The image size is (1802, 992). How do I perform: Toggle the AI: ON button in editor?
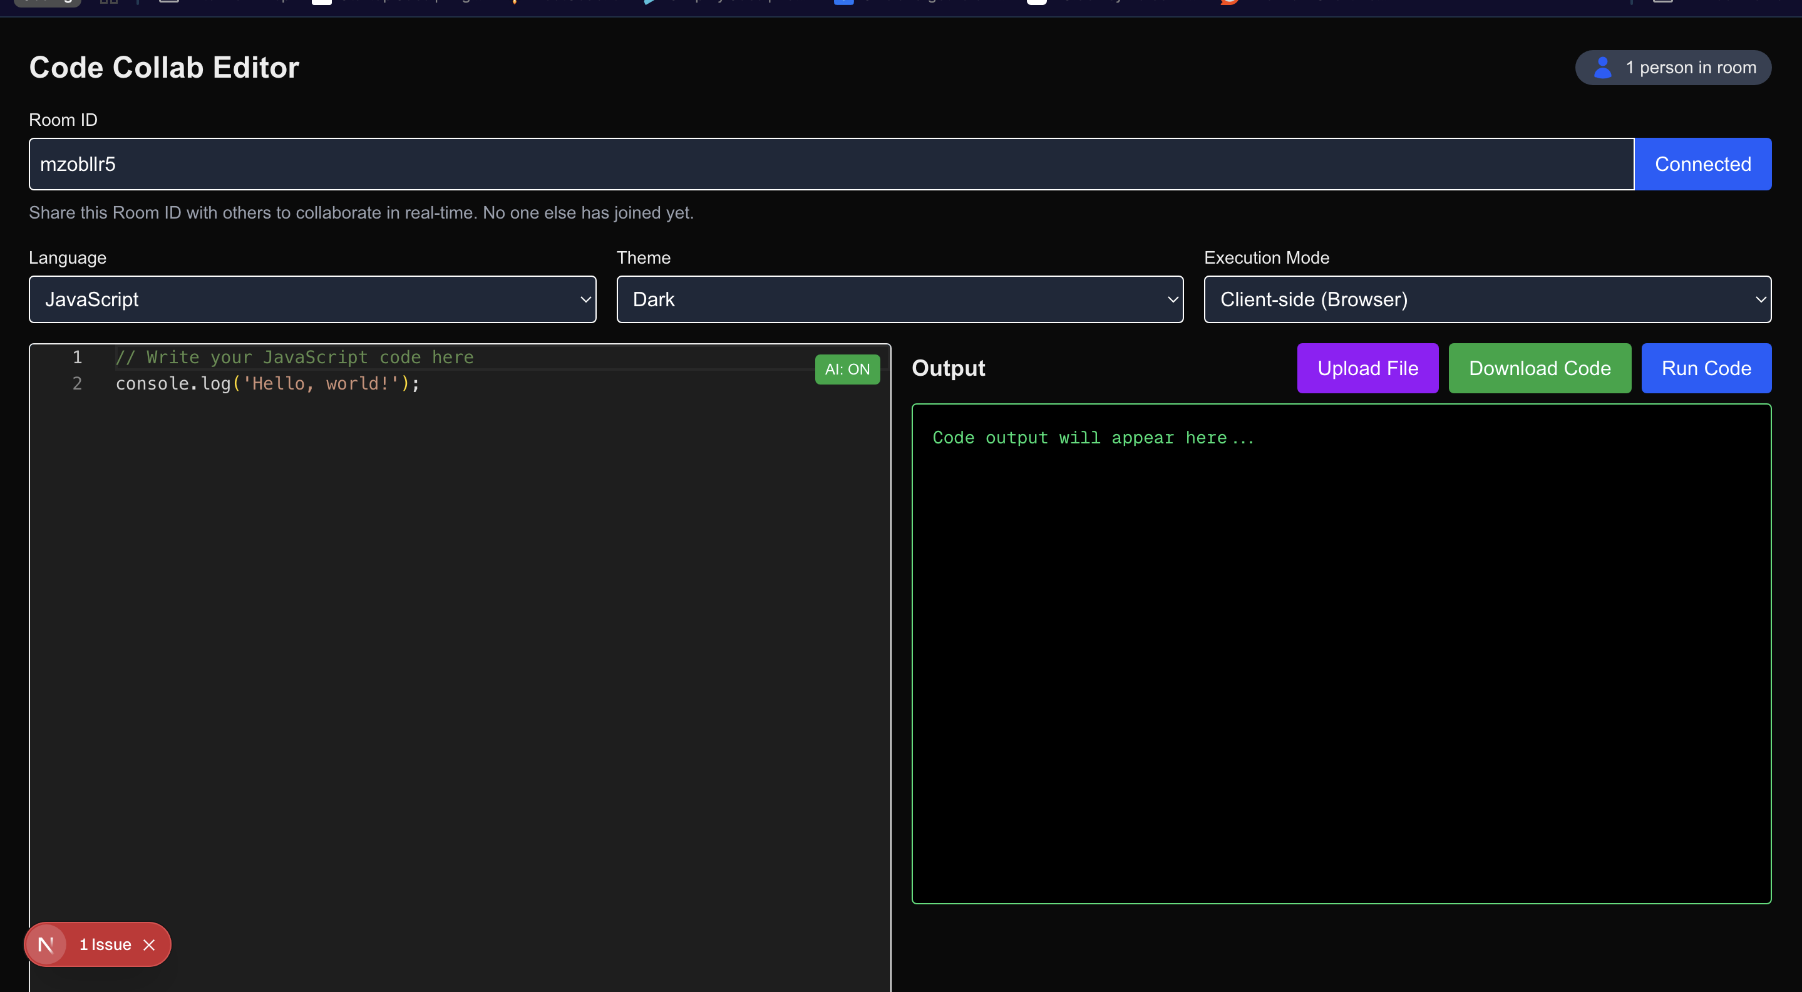click(x=847, y=369)
